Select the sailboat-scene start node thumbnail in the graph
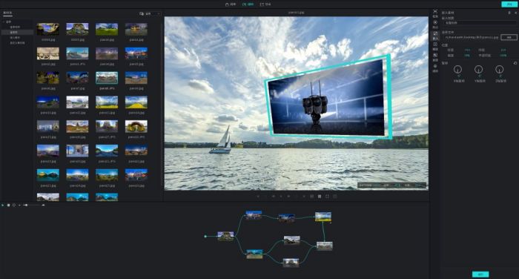 pos(225,236)
